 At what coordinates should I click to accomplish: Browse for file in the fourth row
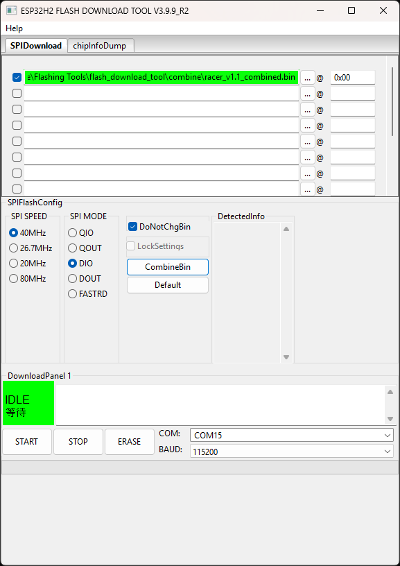click(x=308, y=126)
